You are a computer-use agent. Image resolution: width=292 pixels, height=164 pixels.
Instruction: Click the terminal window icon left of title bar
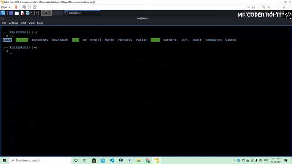tap(2, 18)
